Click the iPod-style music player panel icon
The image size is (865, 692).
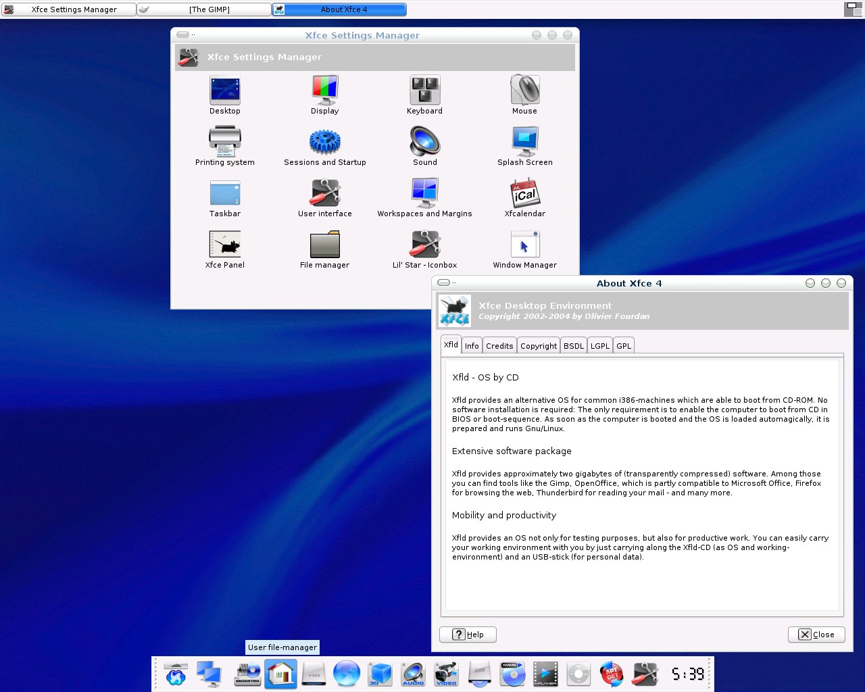pyautogui.click(x=578, y=674)
